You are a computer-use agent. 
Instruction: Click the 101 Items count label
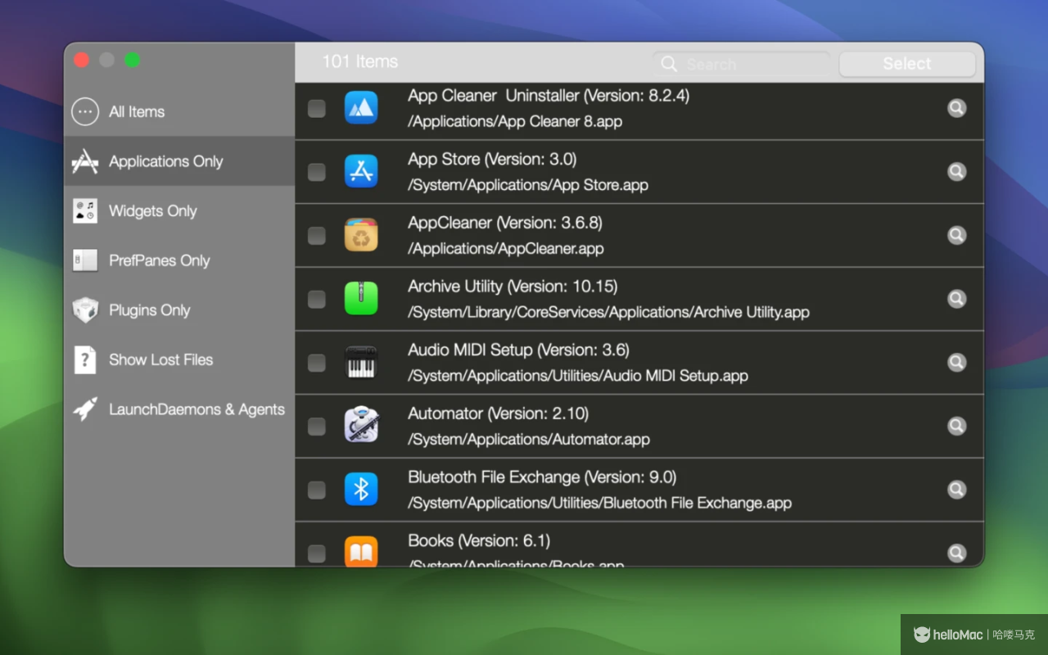359,61
